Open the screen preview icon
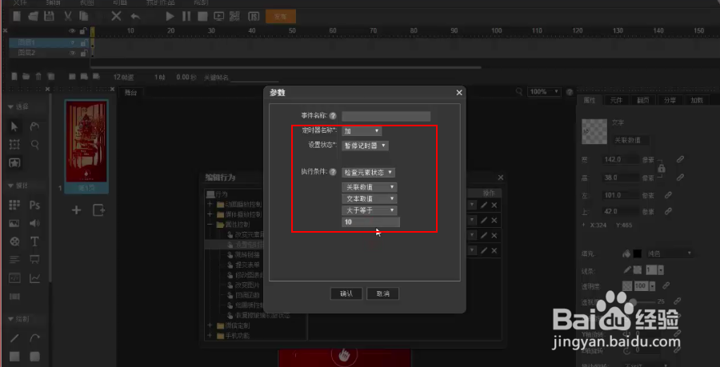Viewport: 720px width, 367px height. (219, 17)
